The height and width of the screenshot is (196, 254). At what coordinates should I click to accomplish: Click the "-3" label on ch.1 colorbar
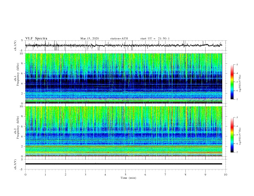236,64
